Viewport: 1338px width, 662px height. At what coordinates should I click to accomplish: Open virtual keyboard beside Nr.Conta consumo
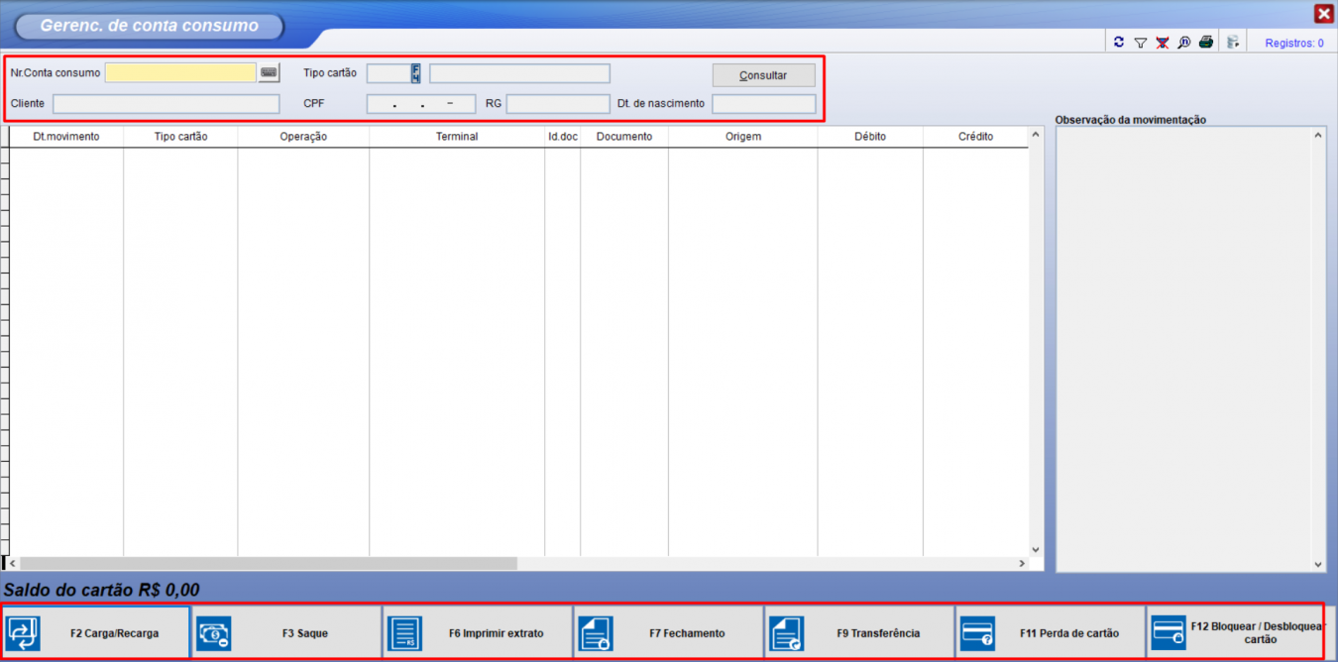269,72
